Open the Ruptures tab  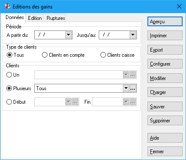tap(56, 18)
